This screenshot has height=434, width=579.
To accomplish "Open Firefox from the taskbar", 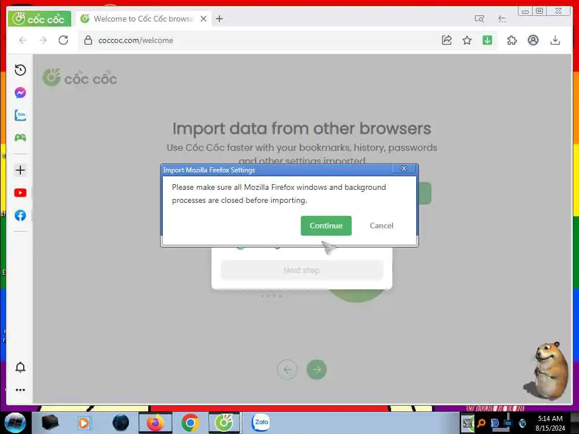I will point(155,423).
